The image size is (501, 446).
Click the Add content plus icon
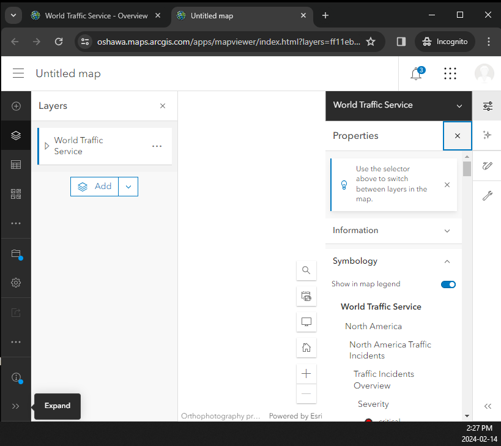[x=16, y=106]
